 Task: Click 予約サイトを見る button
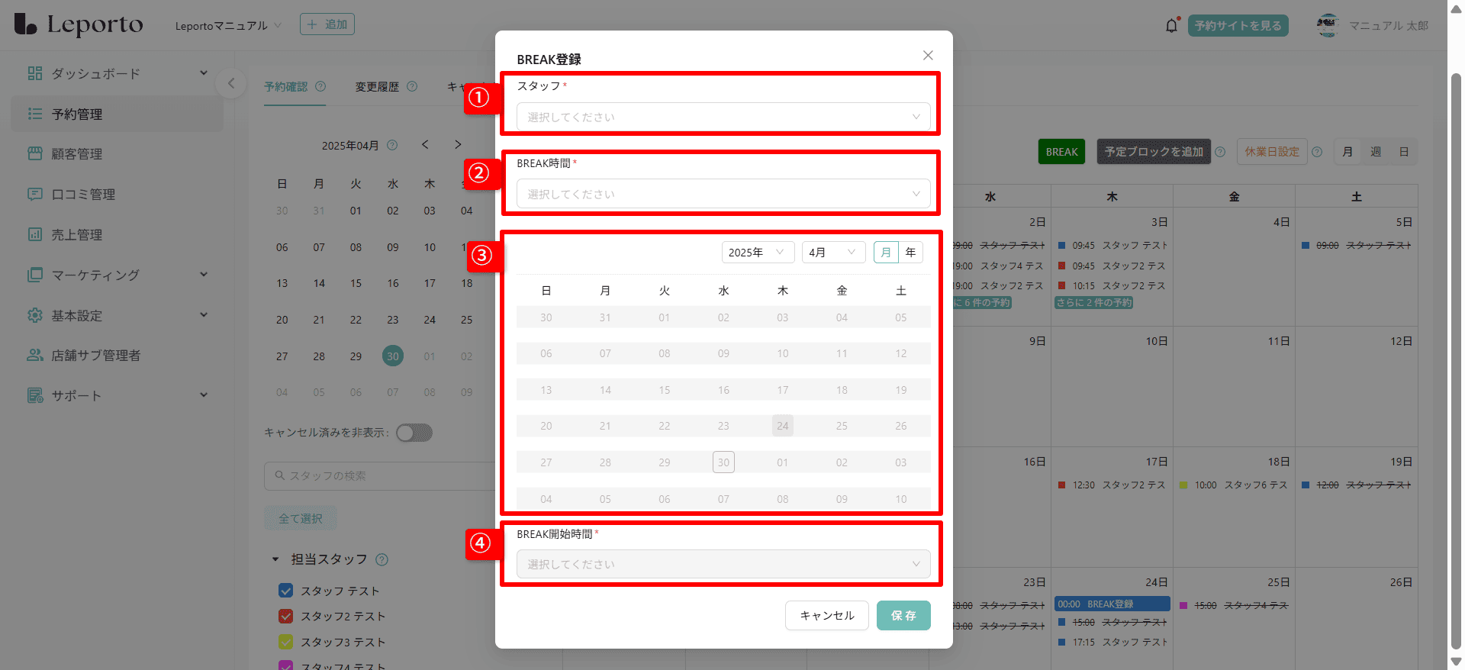1238,25
